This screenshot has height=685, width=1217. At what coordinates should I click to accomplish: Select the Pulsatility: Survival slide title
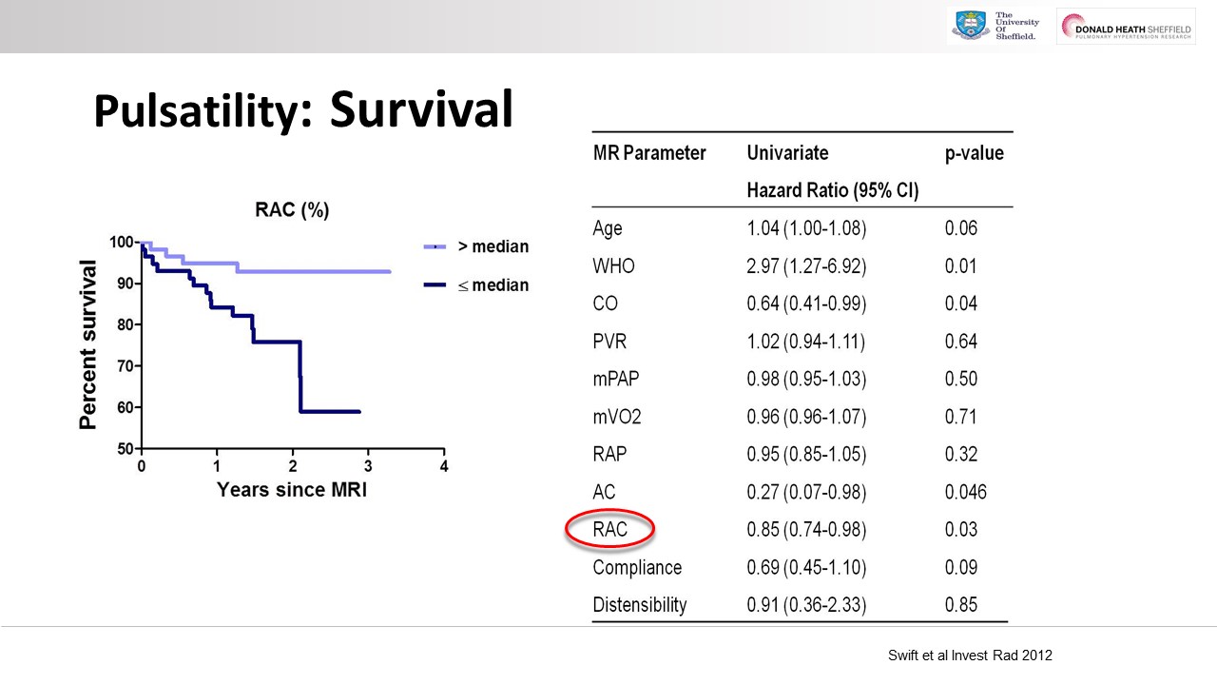(x=303, y=110)
